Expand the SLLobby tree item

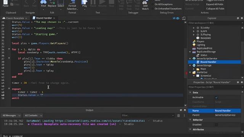coord(194,28)
